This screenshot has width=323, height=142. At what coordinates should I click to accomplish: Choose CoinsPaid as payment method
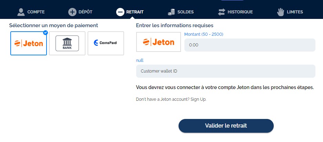[106, 43]
